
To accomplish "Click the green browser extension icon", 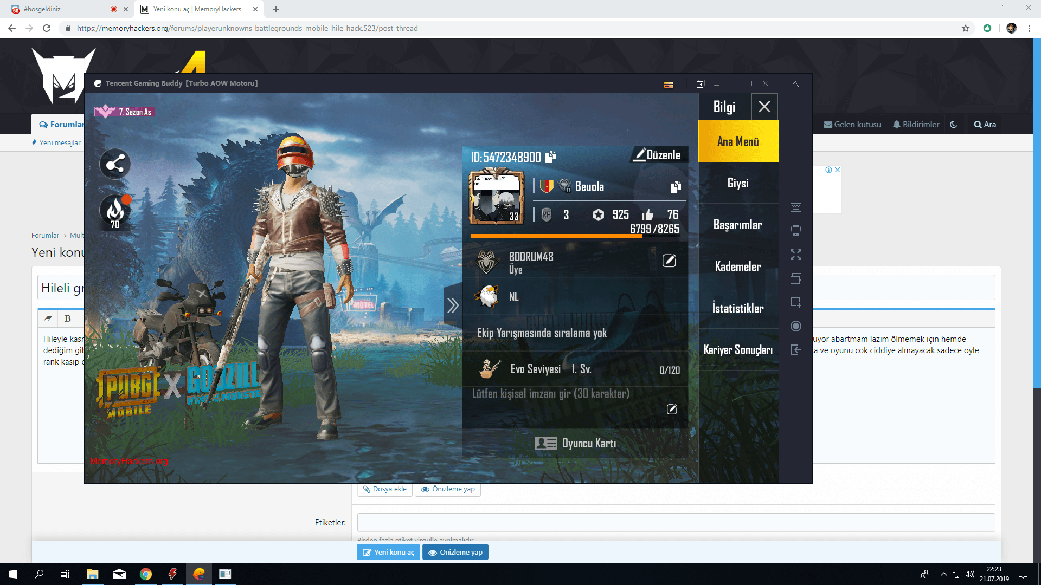I will click(x=987, y=28).
